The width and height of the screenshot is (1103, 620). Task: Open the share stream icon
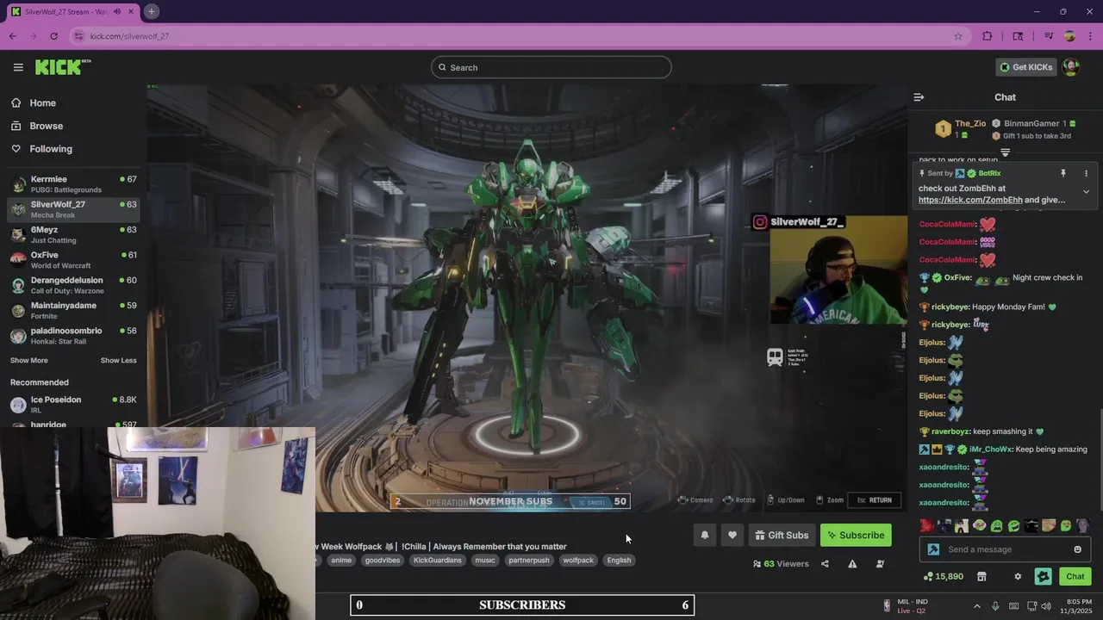tap(825, 564)
